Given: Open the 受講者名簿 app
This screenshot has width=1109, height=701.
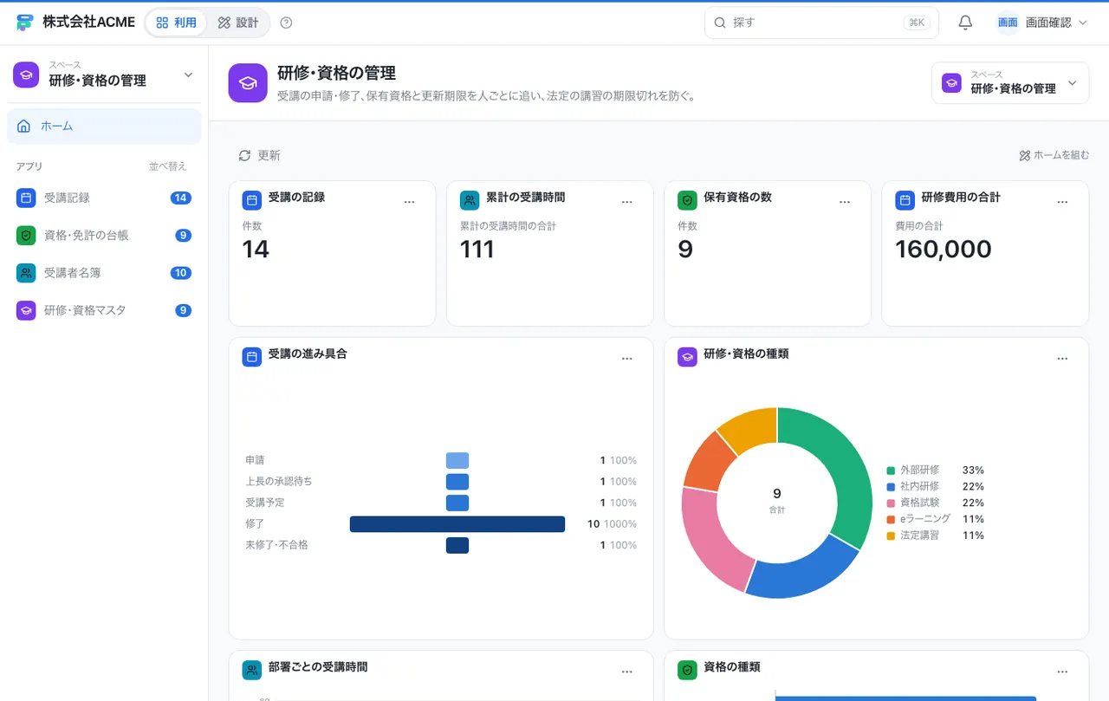Looking at the screenshot, I should [104, 273].
